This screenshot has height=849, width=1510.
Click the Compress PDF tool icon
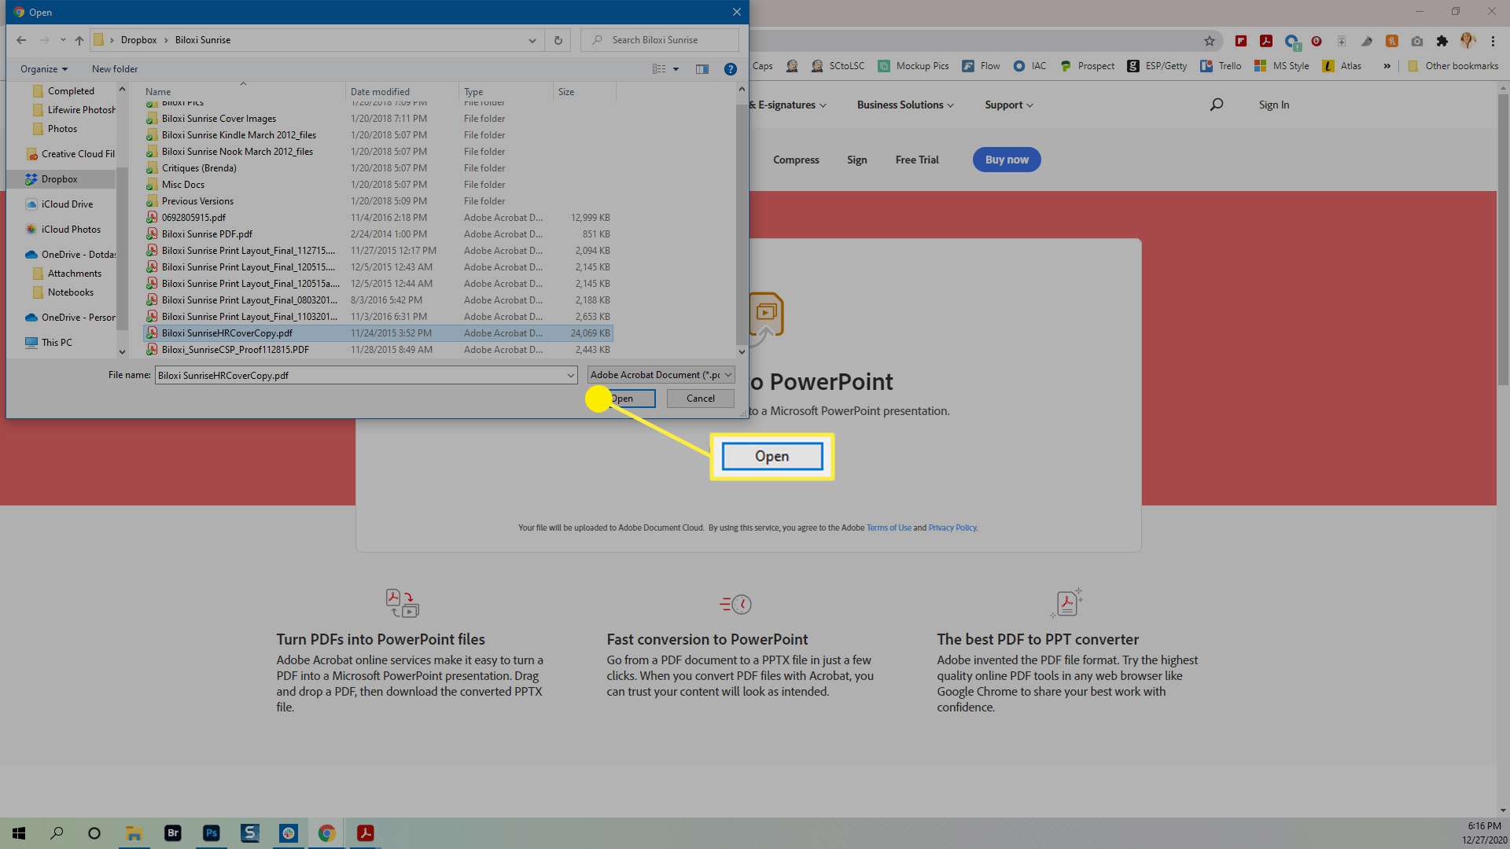(795, 159)
